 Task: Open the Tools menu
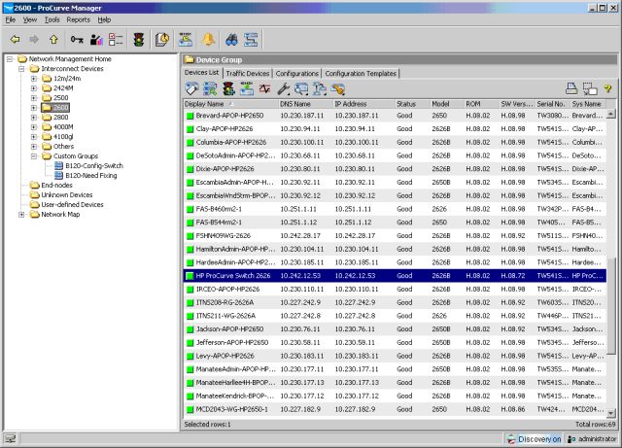pyautogui.click(x=52, y=18)
